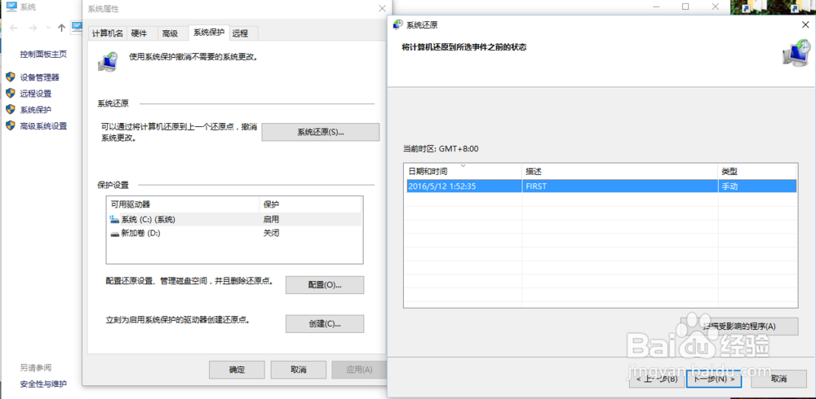Click shield icon beside 高级系统设置
The width and height of the screenshot is (816, 399).
11,125
